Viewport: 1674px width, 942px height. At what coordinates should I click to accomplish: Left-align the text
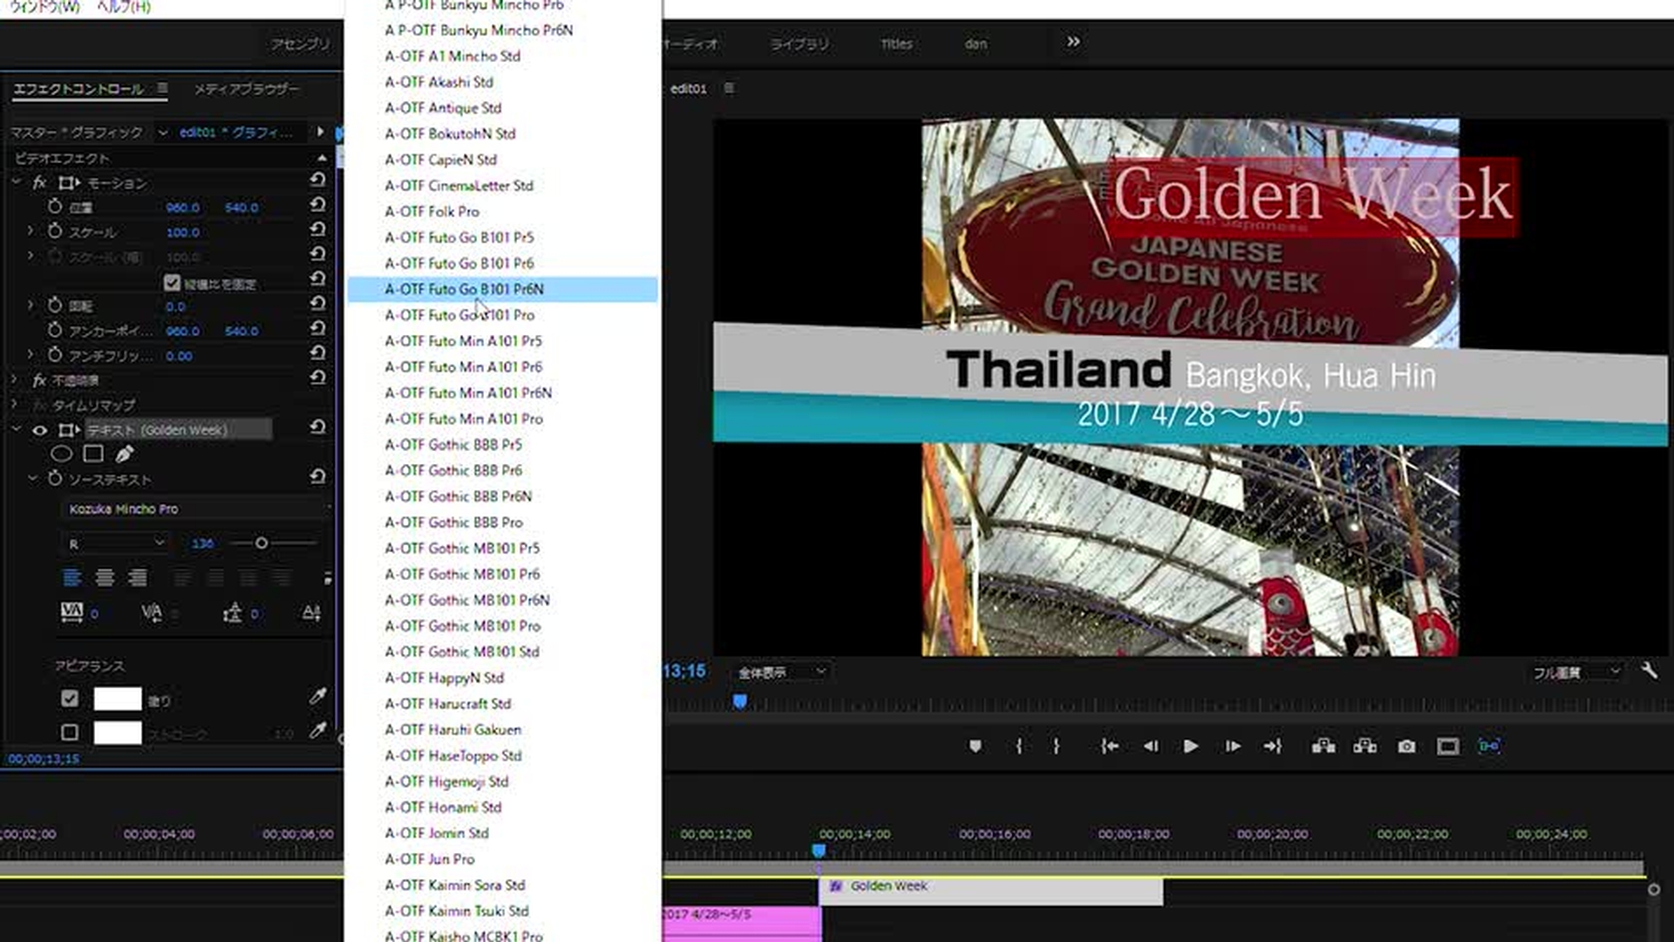coord(72,578)
